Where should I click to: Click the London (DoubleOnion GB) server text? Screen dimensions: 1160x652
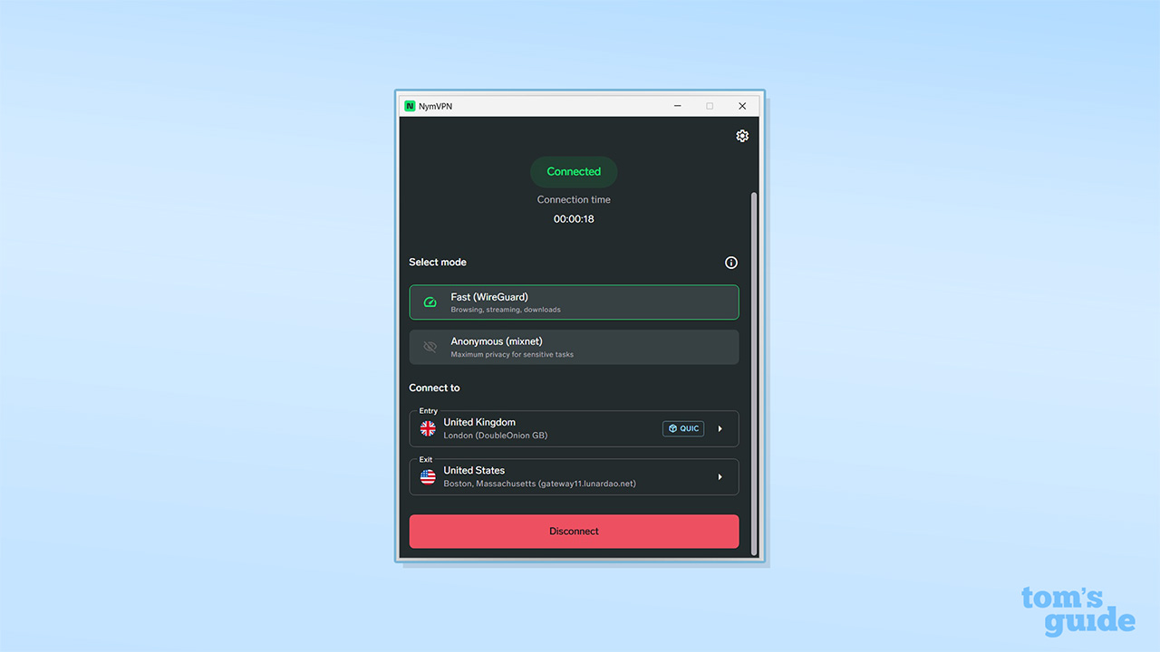click(496, 436)
